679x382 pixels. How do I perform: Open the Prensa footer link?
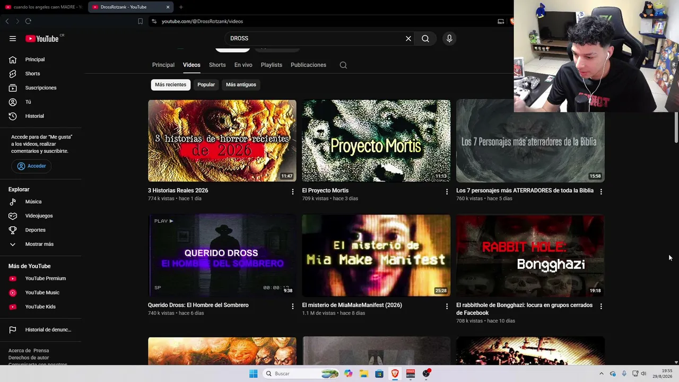41,351
